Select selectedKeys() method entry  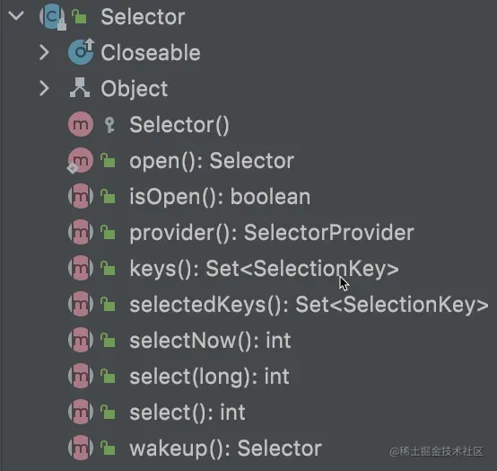click(309, 305)
